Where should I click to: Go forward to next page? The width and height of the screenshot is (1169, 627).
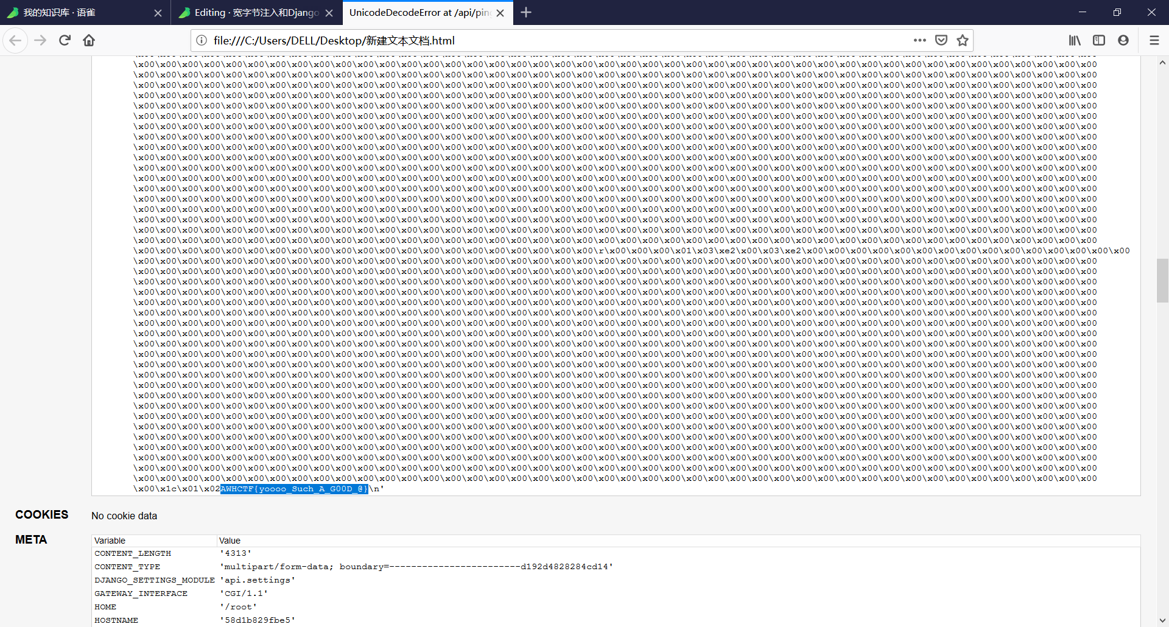pyautogui.click(x=40, y=41)
